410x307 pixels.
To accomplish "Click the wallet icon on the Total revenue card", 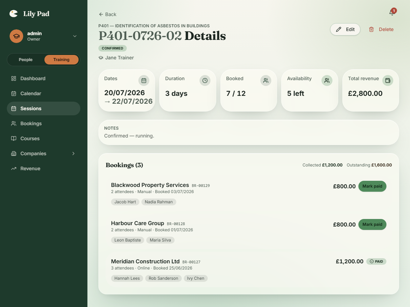I will 388,81.
